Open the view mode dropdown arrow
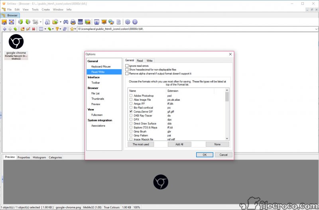The image size is (319, 210). [45, 29]
